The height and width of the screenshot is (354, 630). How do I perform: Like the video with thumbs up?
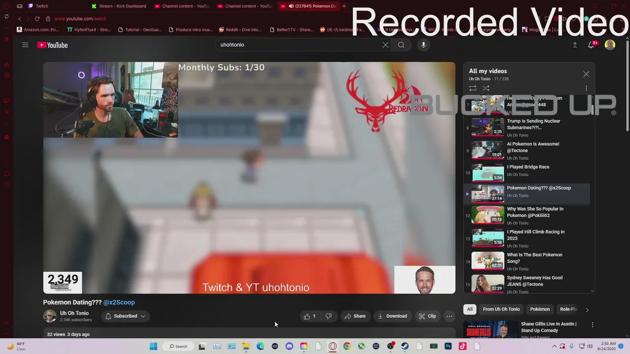pos(310,316)
